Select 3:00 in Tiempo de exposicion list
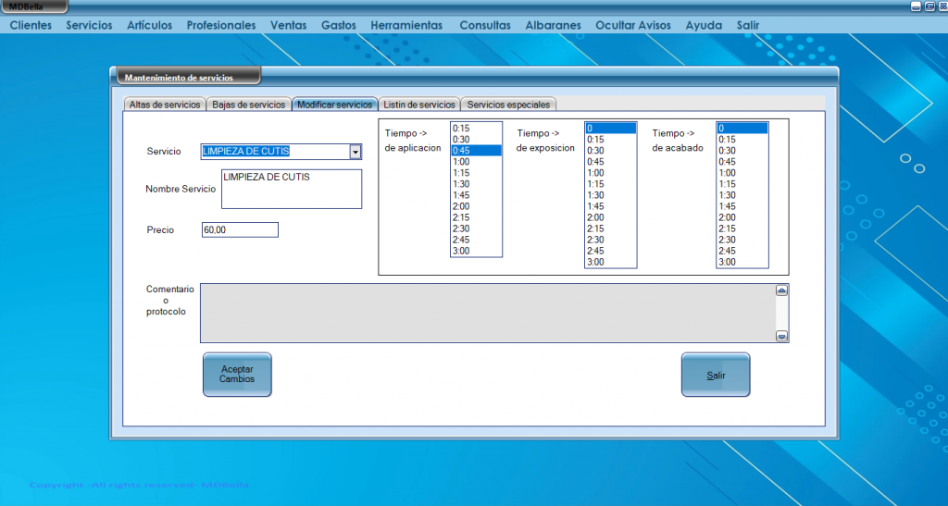 tap(611, 262)
